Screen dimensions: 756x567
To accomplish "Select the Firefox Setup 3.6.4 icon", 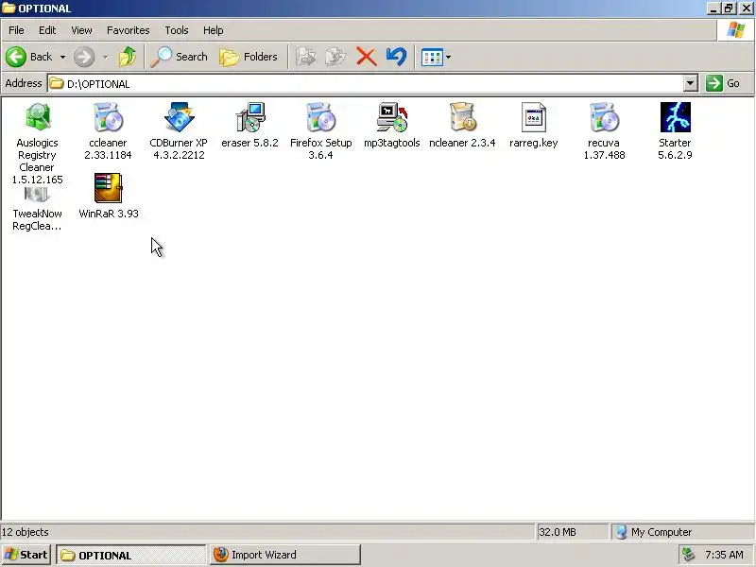I will (320, 117).
